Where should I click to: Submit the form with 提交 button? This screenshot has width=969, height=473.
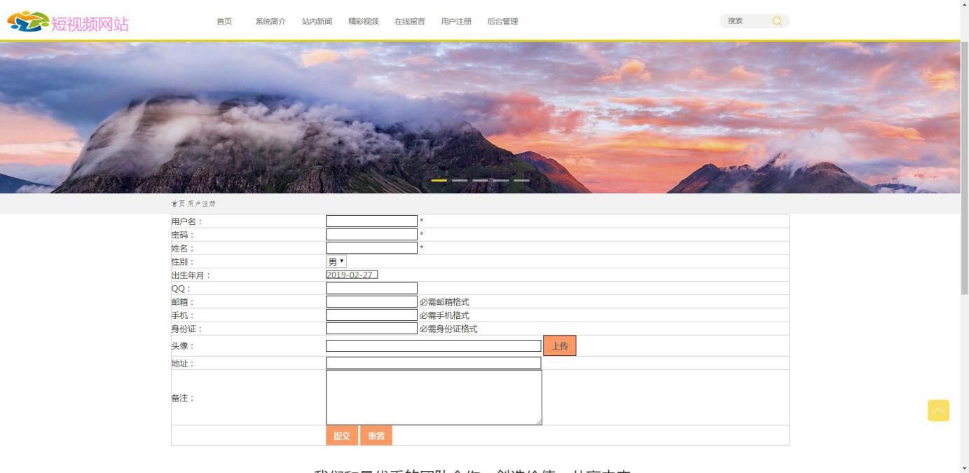(342, 436)
